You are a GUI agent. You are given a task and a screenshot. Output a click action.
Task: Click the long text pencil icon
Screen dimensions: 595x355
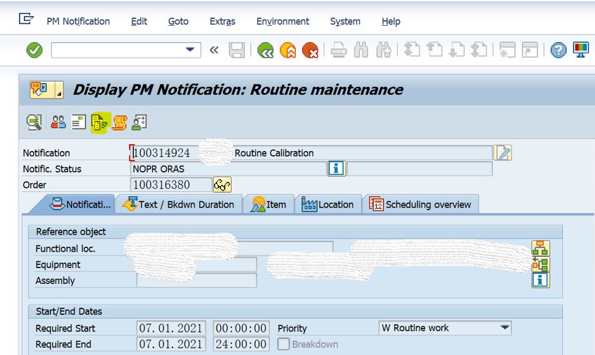pyautogui.click(x=503, y=153)
